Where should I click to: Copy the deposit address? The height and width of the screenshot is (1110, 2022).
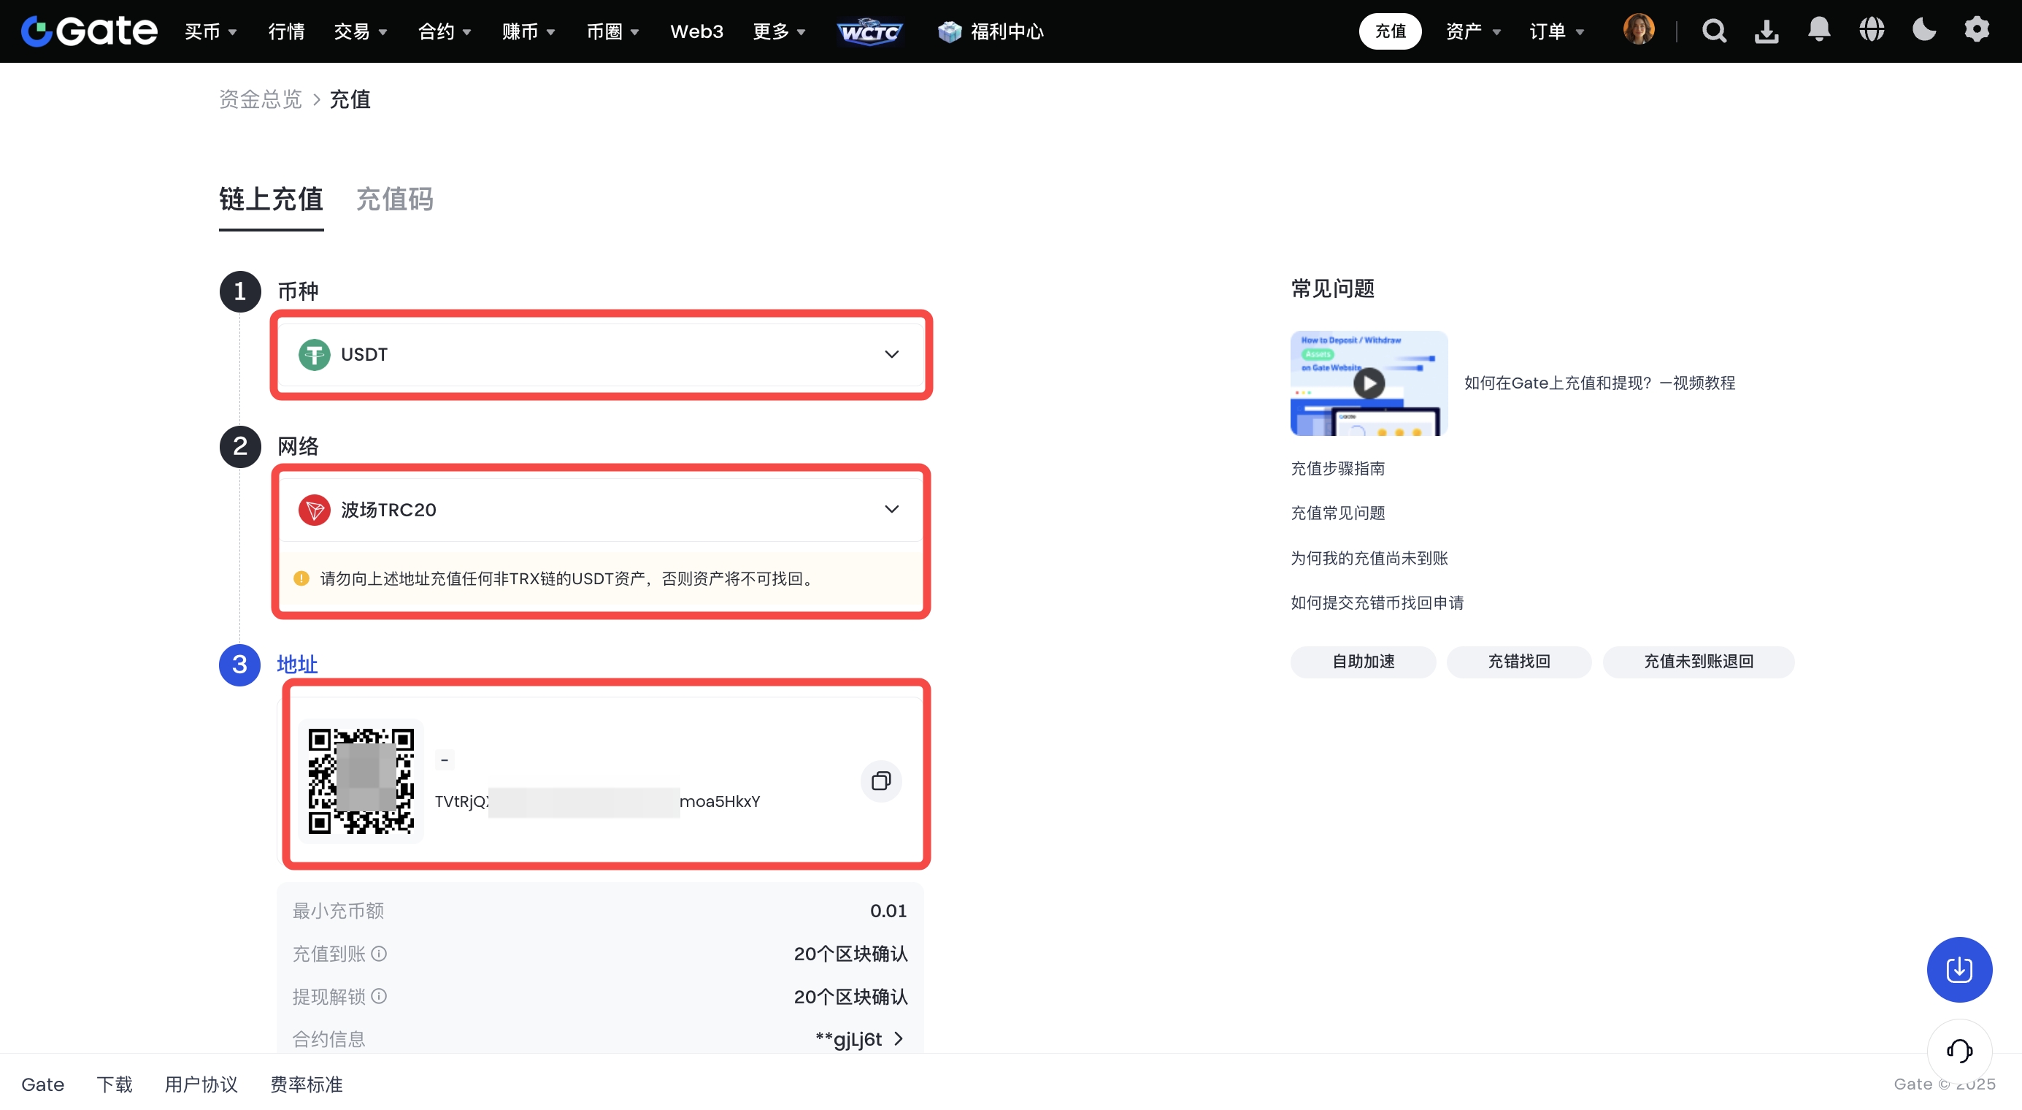(880, 781)
